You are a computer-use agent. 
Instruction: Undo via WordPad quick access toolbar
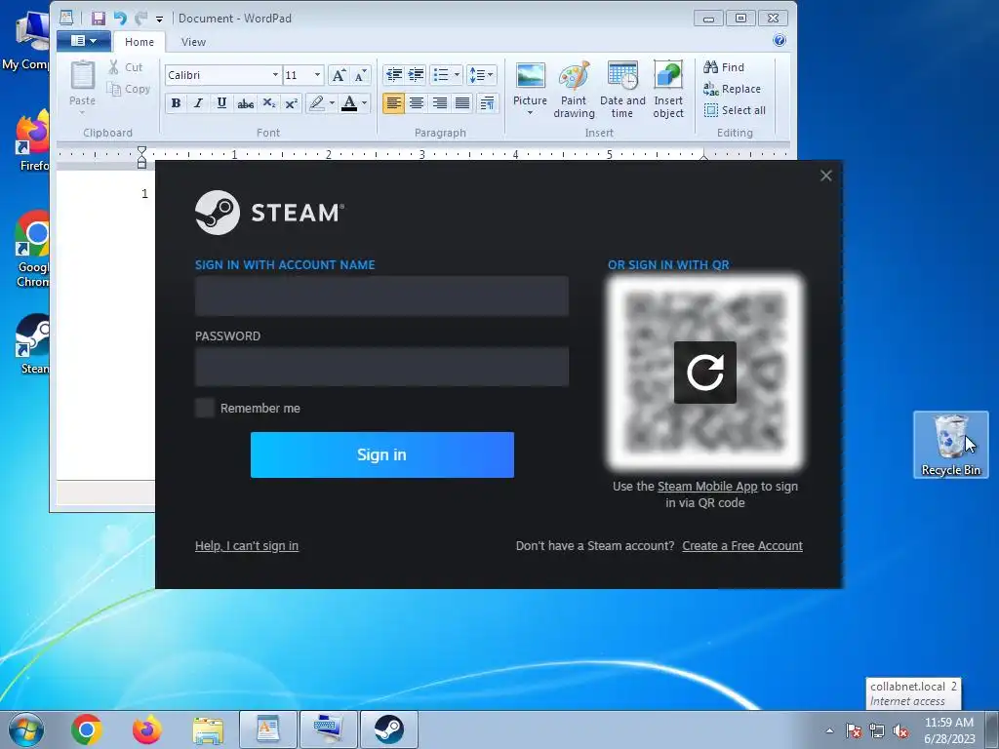(120, 18)
